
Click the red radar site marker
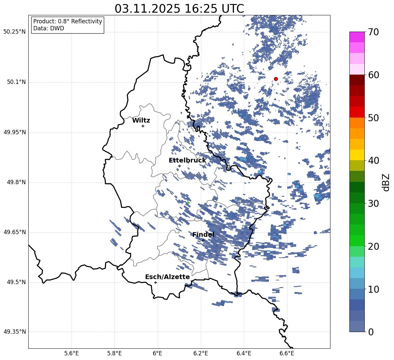[276, 79]
